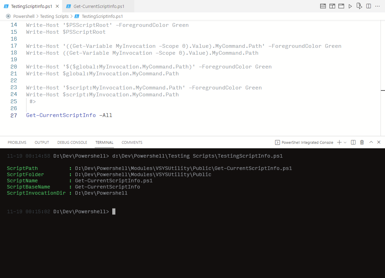Click the breadcrumb circle icon before Powershell
This screenshot has height=278, width=385.
[8, 16]
